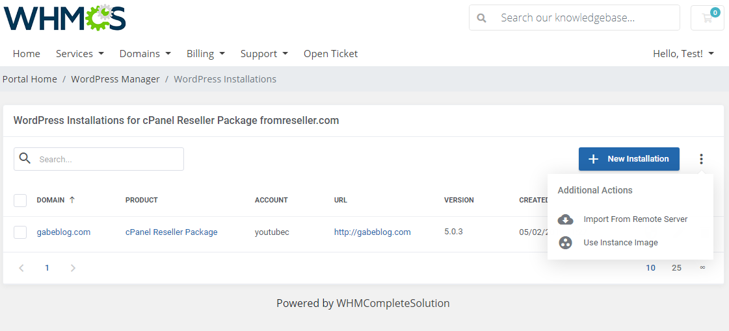
Task: Click the Powered by WHMCompleteSolution text
Action: pos(363,304)
